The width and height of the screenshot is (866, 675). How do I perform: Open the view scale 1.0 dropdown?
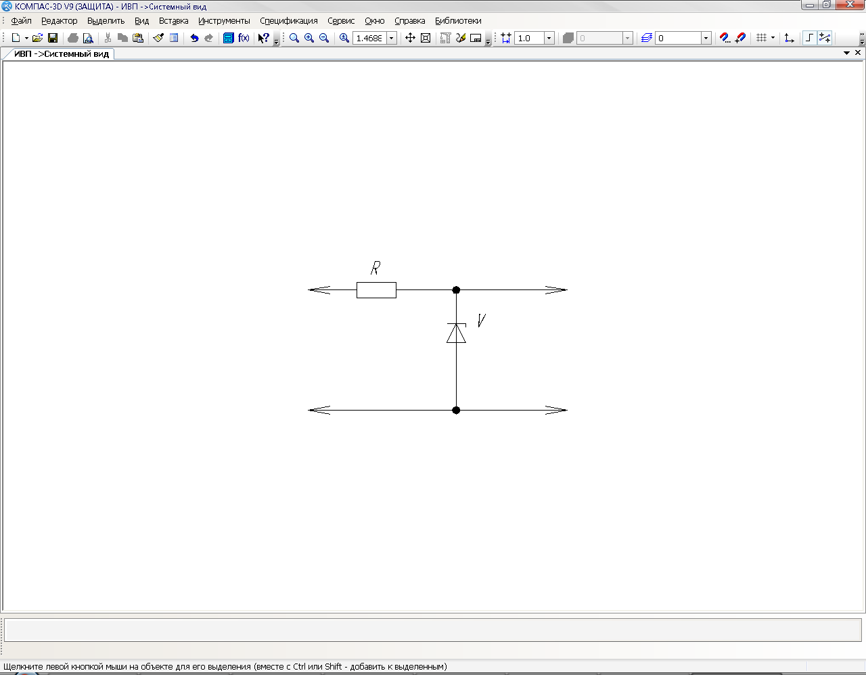pos(549,39)
